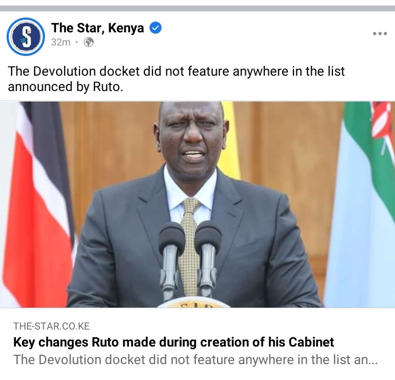Image resolution: width=395 pixels, height=380 pixels.
Task: Click the speaker's face in the photo
Action: pyautogui.click(x=191, y=139)
